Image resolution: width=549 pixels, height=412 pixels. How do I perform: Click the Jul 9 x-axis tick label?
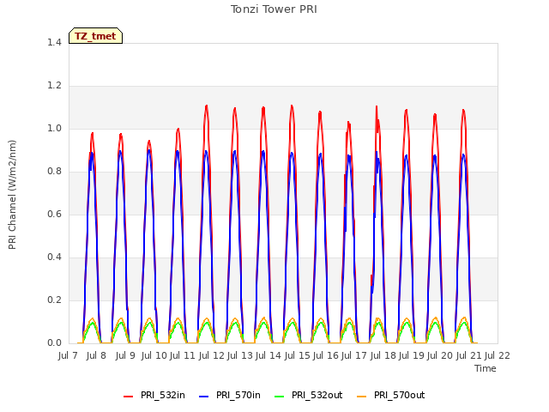tap(125, 355)
